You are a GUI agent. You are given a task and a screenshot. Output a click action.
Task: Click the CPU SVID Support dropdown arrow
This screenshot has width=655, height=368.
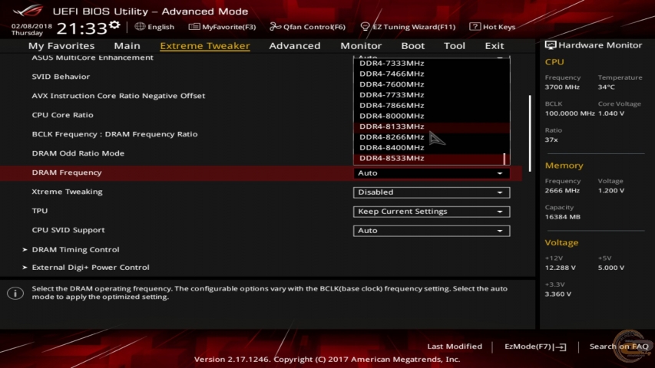pyautogui.click(x=500, y=231)
